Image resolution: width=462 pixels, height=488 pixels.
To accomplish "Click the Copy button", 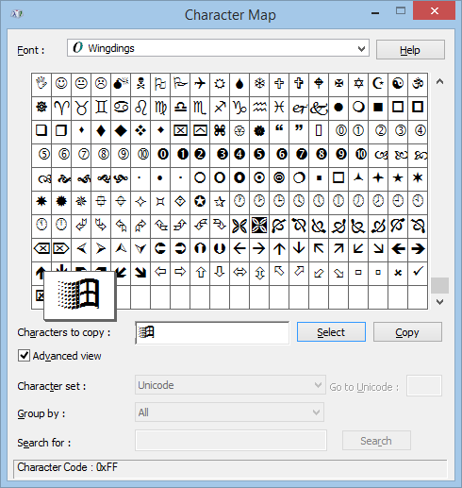I will tap(407, 331).
